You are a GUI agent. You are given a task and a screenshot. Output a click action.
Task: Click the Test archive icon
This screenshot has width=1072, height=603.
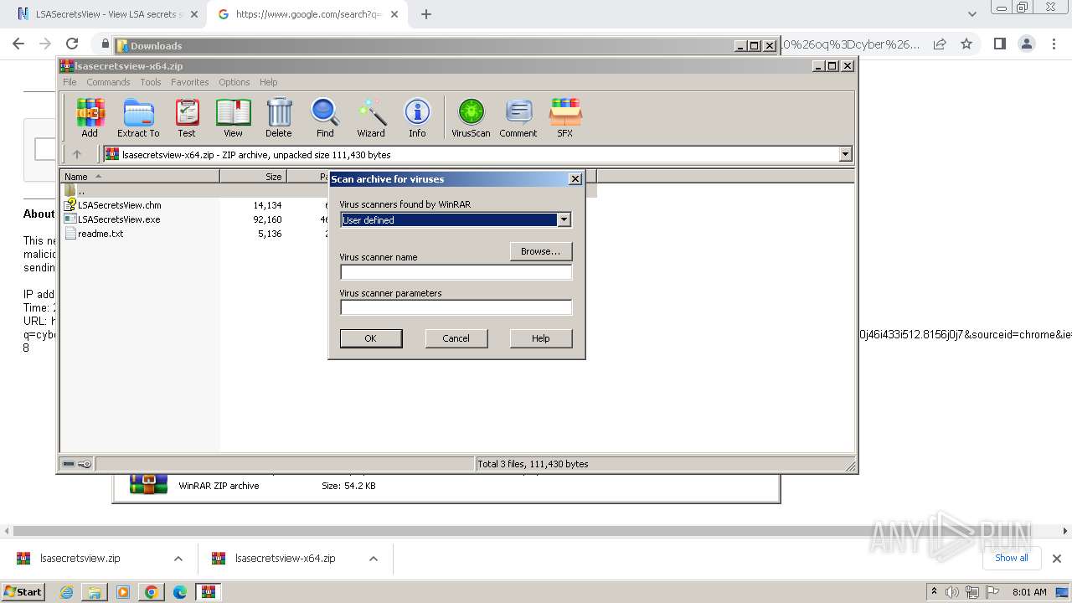tap(187, 118)
